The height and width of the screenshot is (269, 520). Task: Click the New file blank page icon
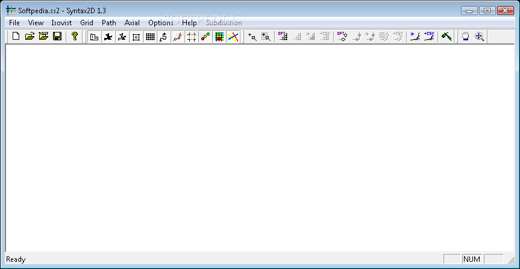[x=16, y=36]
